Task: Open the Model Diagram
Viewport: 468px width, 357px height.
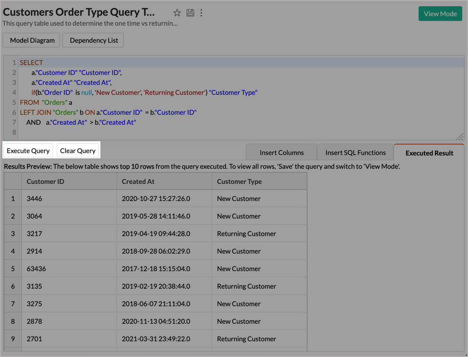Action: 32,40
